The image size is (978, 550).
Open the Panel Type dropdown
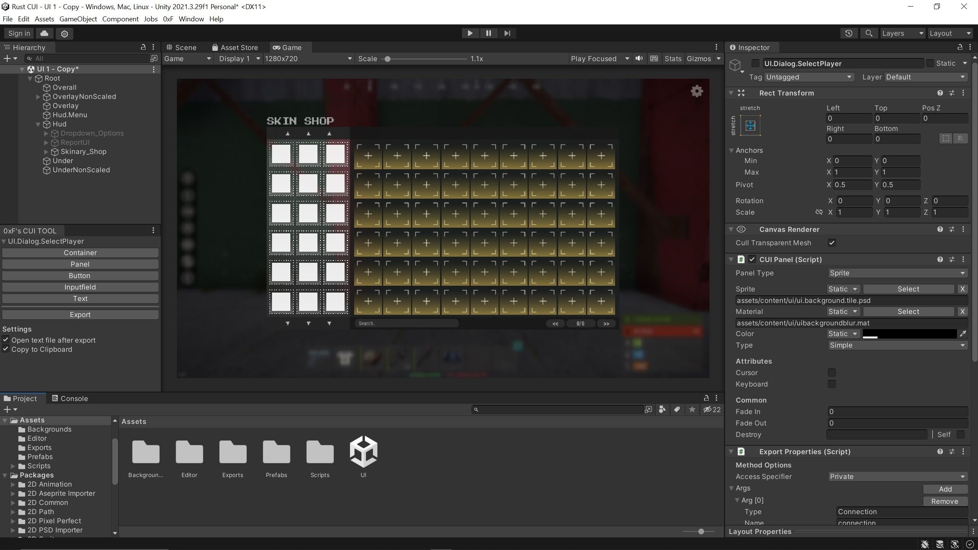pyautogui.click(x=897, y=273)
